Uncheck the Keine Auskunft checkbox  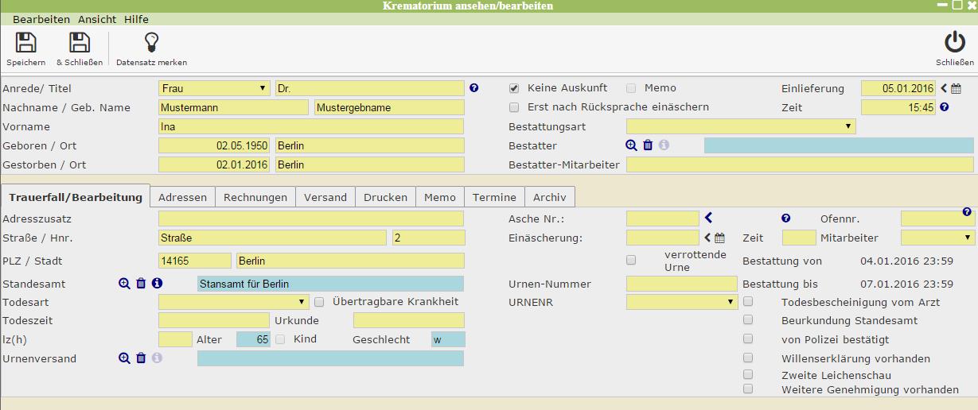tap(514, 88)
